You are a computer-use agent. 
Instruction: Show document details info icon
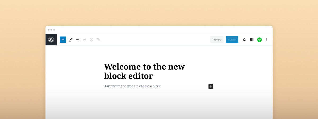pos(91,40)
